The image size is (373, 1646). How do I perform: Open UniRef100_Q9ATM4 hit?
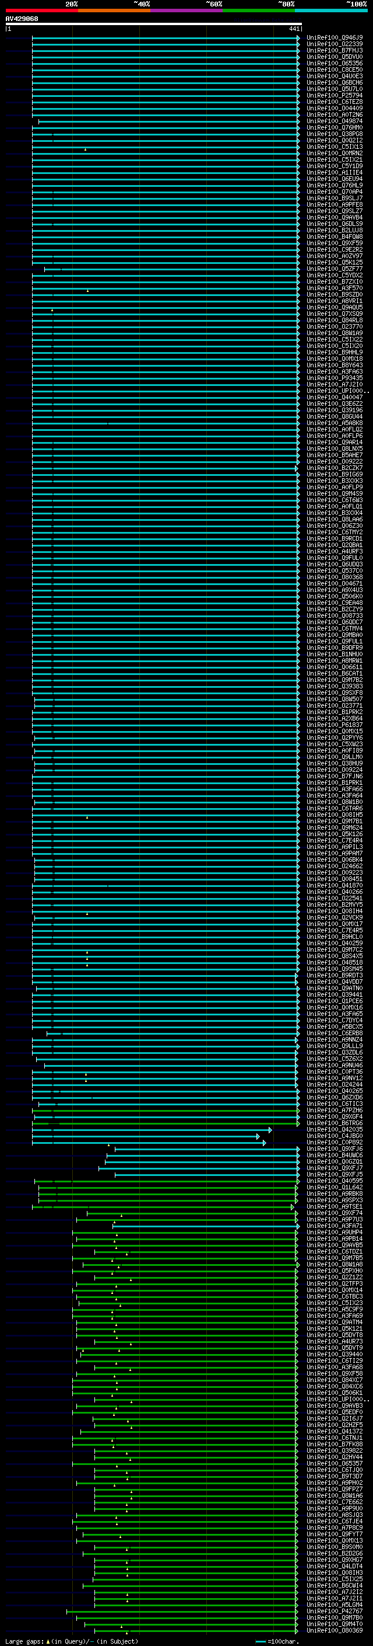[x=334, y=1322]
